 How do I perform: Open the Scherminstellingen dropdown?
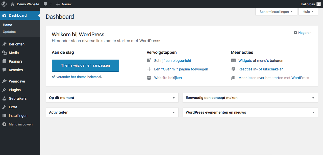(276, 12)
